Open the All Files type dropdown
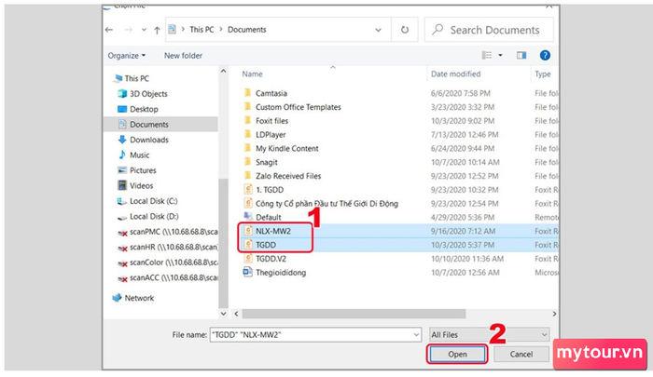The height and width of the screenshot is (377, 653). 489,333
